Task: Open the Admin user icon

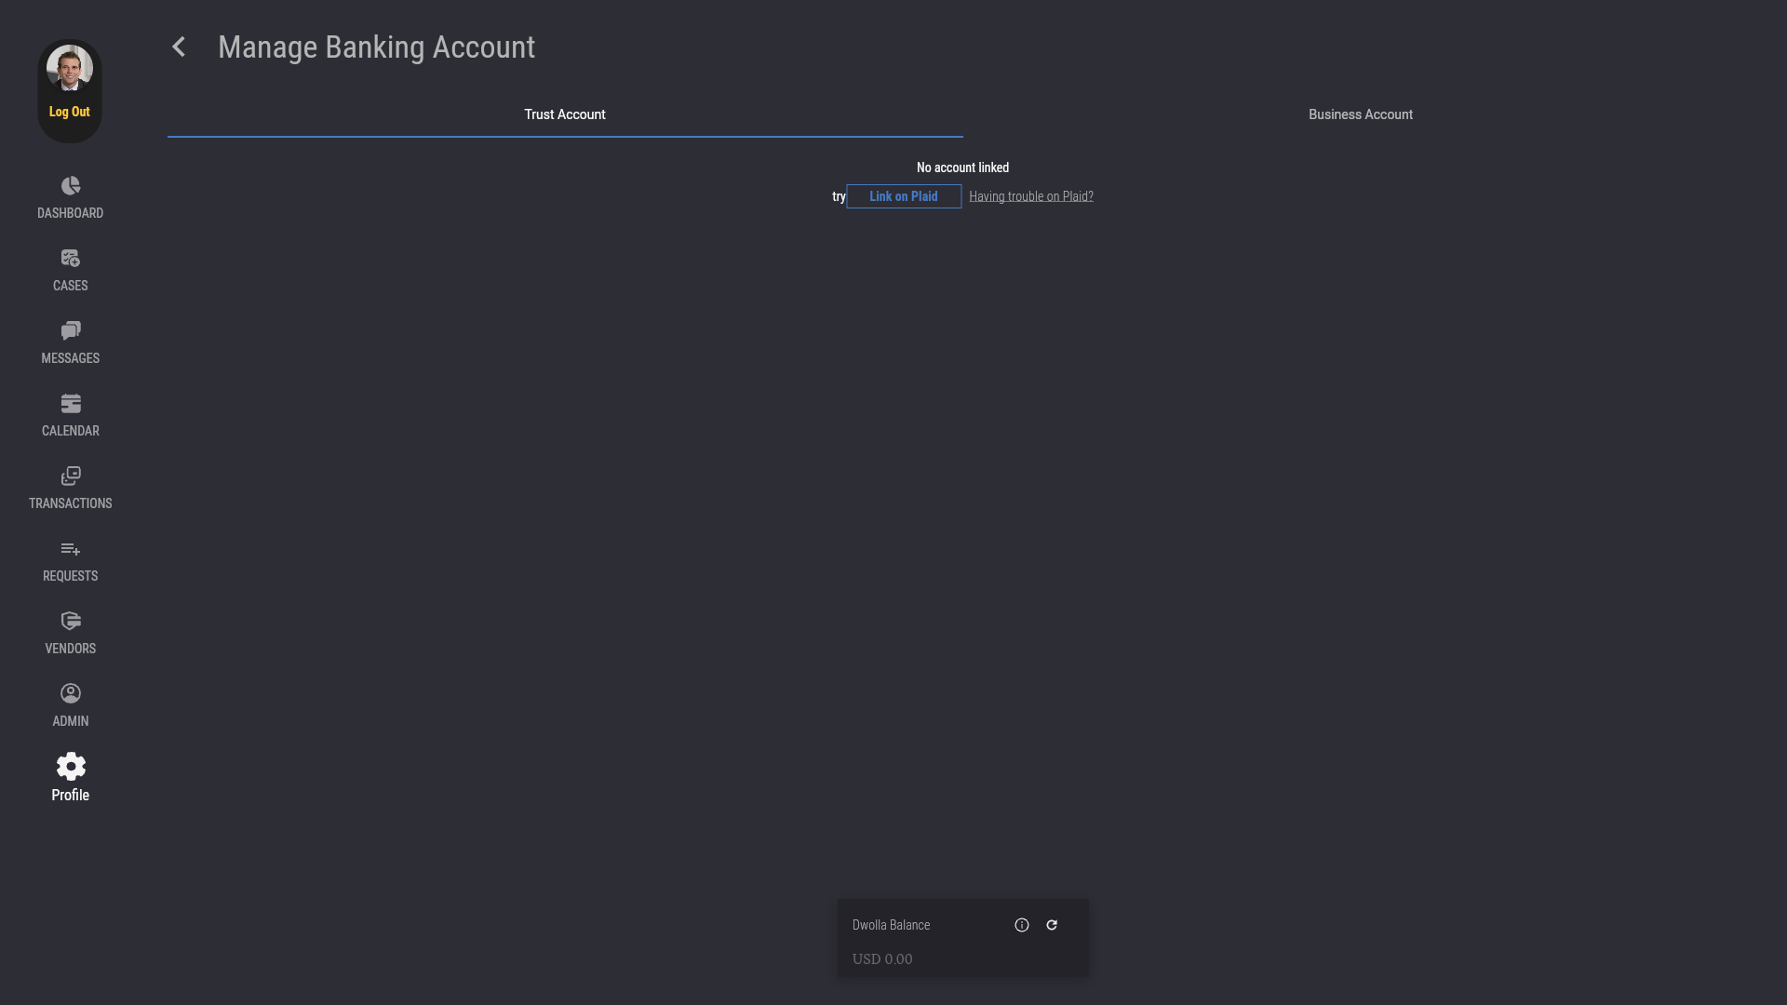Action: pos(71,694)
